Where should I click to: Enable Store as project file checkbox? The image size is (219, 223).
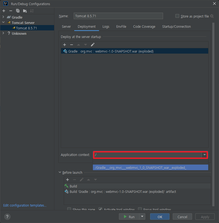[177, 16]
